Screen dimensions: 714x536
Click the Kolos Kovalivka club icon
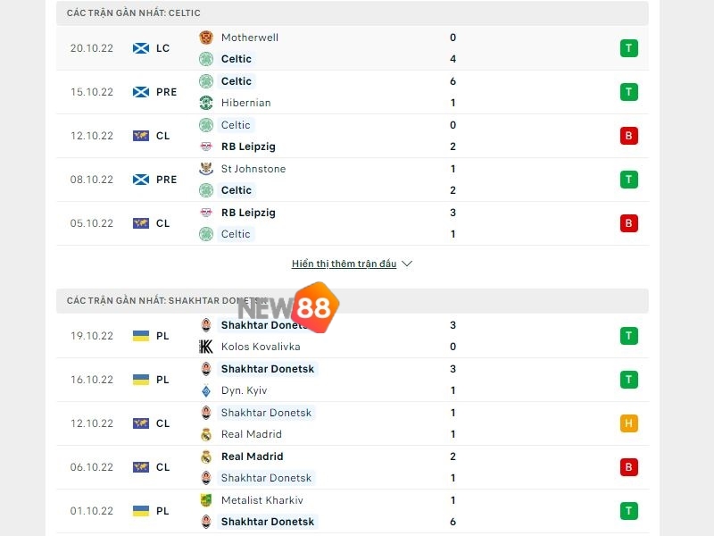[x=205, y=347]
